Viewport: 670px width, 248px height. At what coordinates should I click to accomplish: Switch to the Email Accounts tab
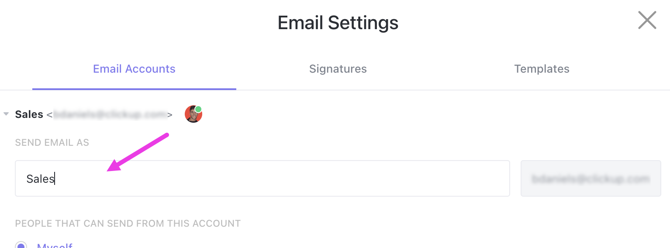[x=134, y=69]
